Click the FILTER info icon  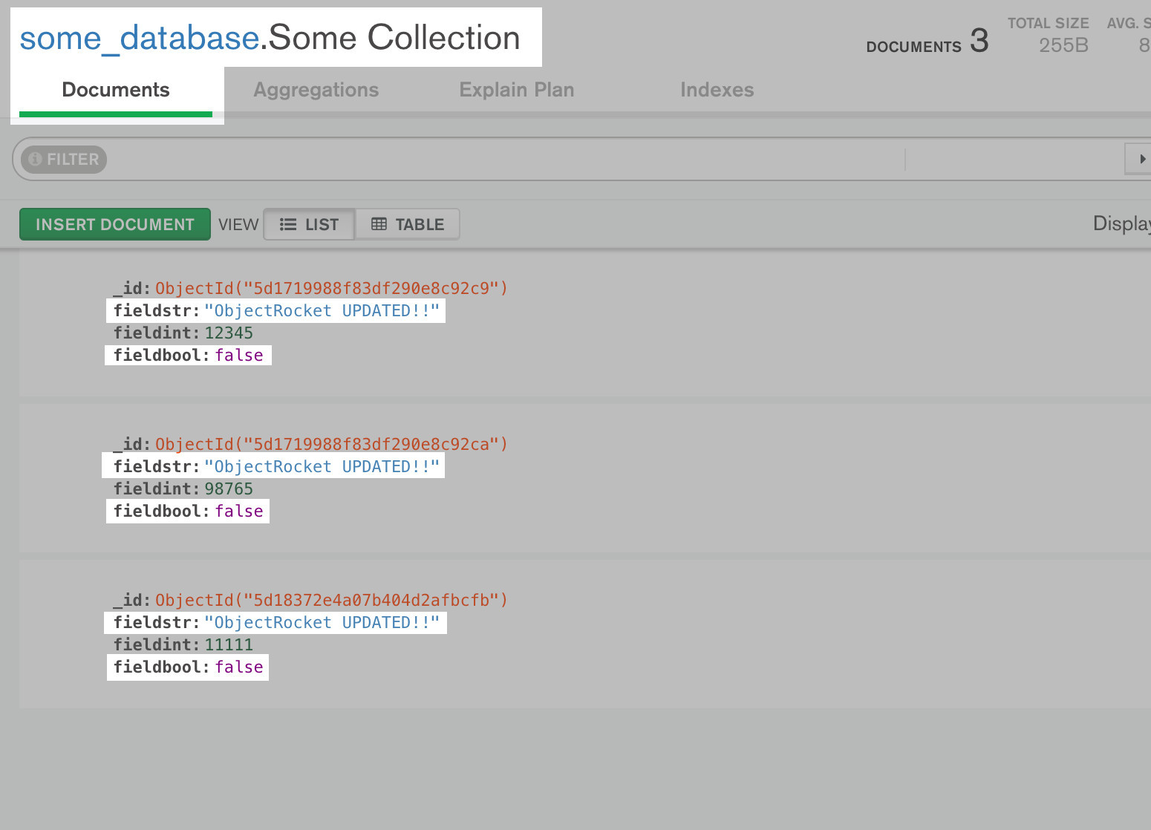35,159
